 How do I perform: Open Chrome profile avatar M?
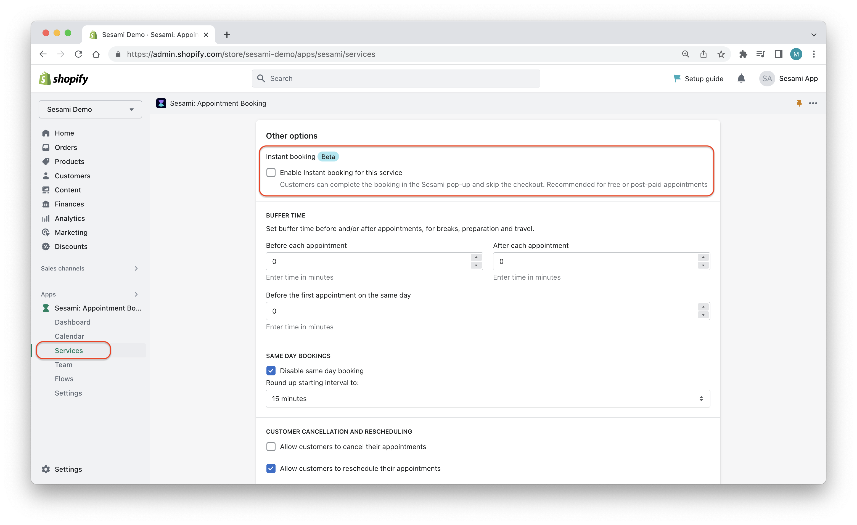pyautogui.click(x=796, y=54)
